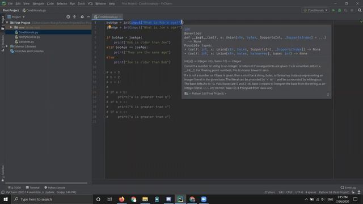
Task: Open the Navigate menu
Action: 38,3
